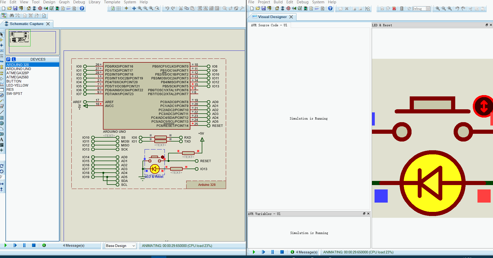493x258 pixels.
Task: Click the Save Project icon in schematic toolbar
Action: pos(15,9)
